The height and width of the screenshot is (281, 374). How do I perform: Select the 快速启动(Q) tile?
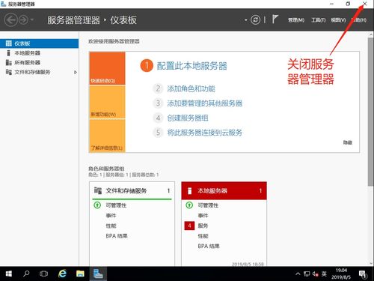107,68
